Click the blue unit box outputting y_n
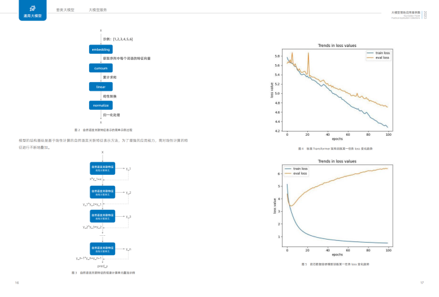The width and height of the screenshot is (439, 297). tap(103, 249)
